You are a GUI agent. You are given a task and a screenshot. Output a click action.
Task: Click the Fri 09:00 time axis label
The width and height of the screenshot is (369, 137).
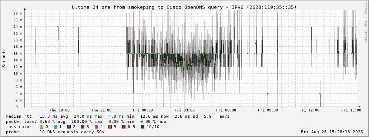point(268,110)
